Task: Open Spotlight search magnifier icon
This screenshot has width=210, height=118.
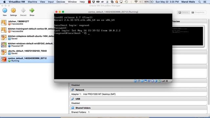Action: click(x=199, y=2)
